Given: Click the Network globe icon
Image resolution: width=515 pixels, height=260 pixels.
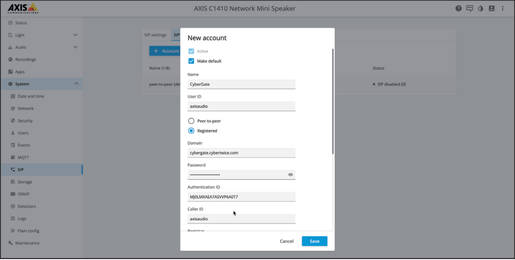Looking at the screenshot, I should coord(13,108).
